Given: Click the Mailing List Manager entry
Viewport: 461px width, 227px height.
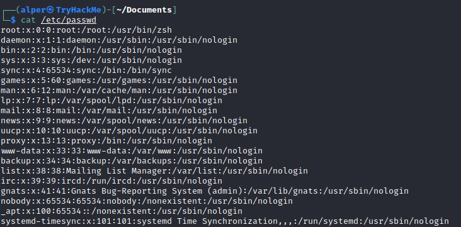Looking at the screenshot, I should pyautogui.click(x=154, y=171).
